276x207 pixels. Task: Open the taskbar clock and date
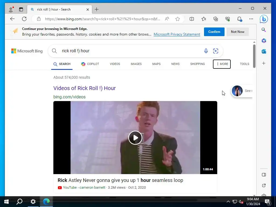pyautogui.click(x=253, y=202)
